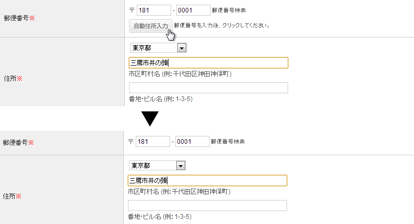414x224 pixels.
Task: Focus the upper form's 0001 postal code field
Action: pos(193,10)
